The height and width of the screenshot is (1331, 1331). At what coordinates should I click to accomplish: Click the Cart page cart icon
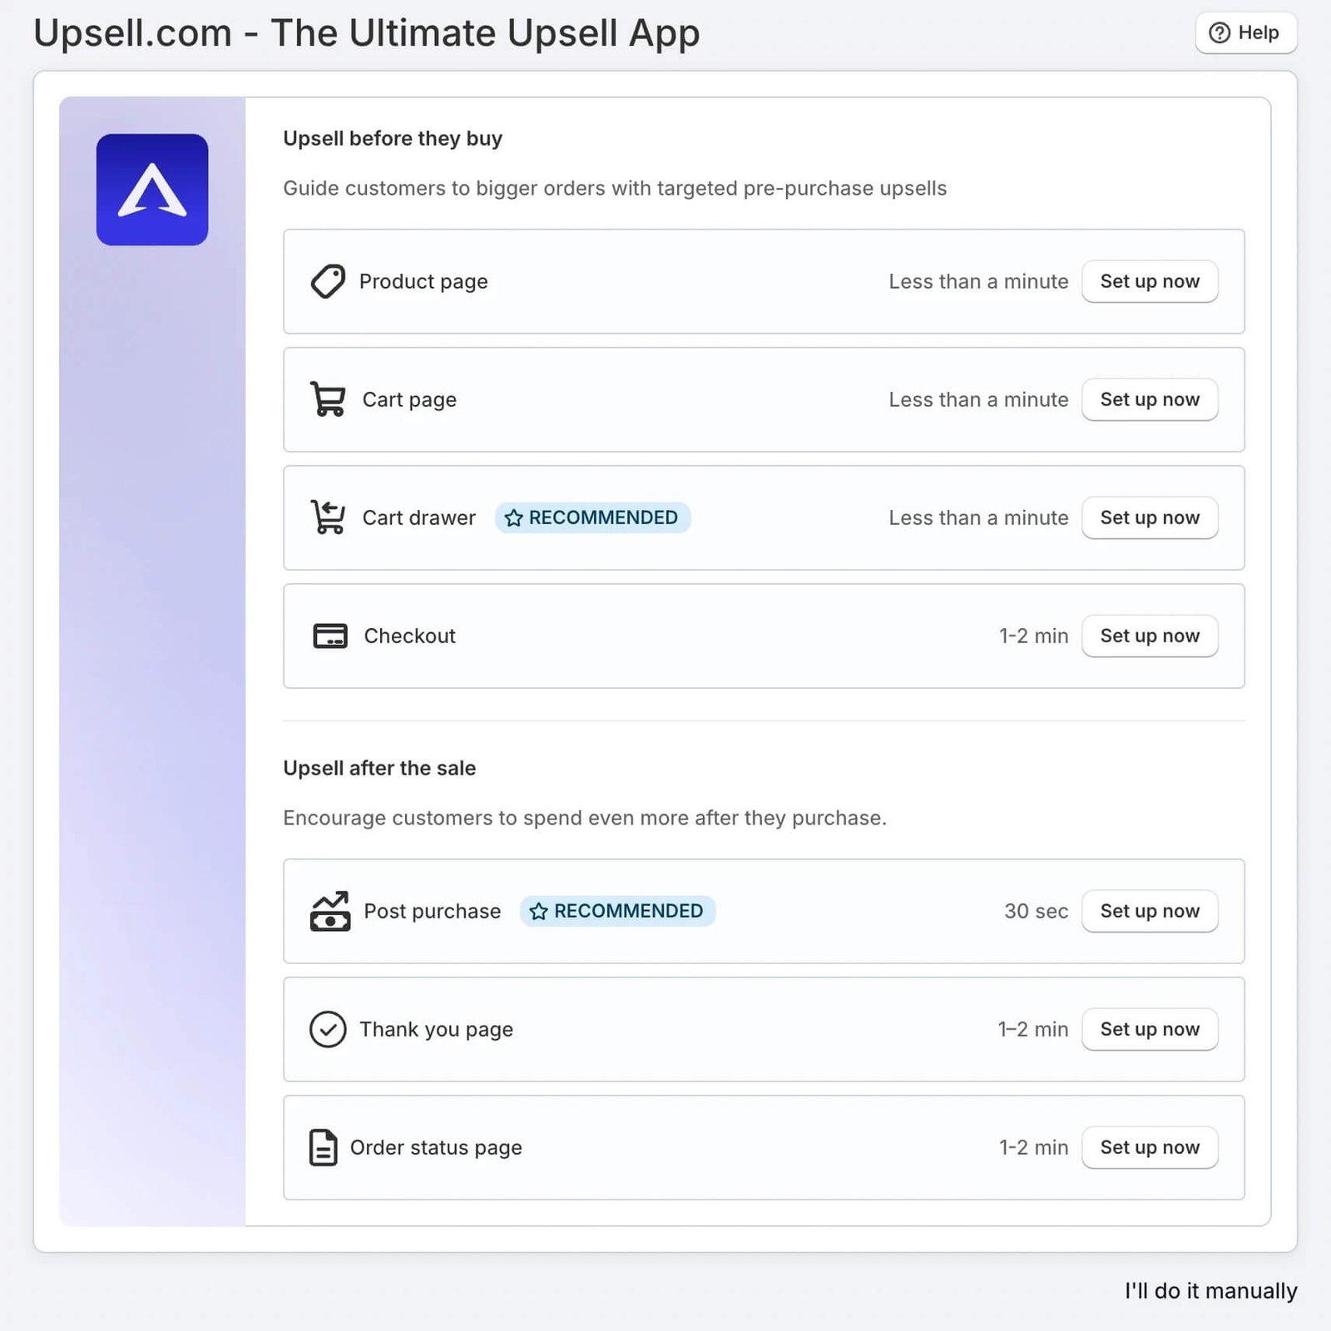[328, 399]
